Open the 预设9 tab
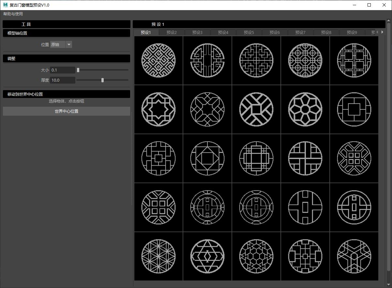The width and height of the screenshot is (392, 288). click(352, 32)
